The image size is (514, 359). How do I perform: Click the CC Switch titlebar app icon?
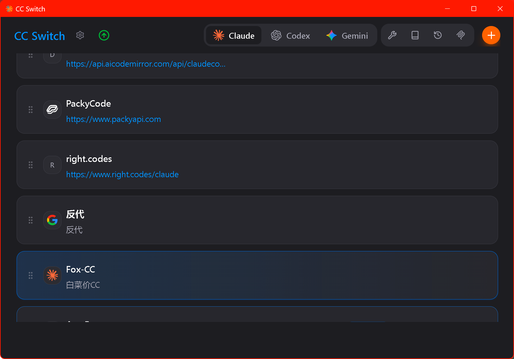pyautogui.click(x=9, y=9)
